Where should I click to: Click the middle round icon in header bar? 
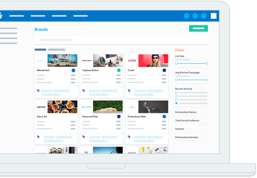pos(195,16)
